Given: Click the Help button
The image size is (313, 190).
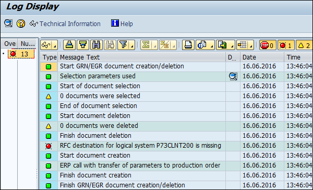Looking at the screenshot, I should pos(122,23).
